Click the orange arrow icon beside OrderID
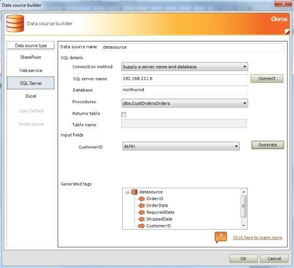Viewport: 294px width, 268px height. pos(142,199)
